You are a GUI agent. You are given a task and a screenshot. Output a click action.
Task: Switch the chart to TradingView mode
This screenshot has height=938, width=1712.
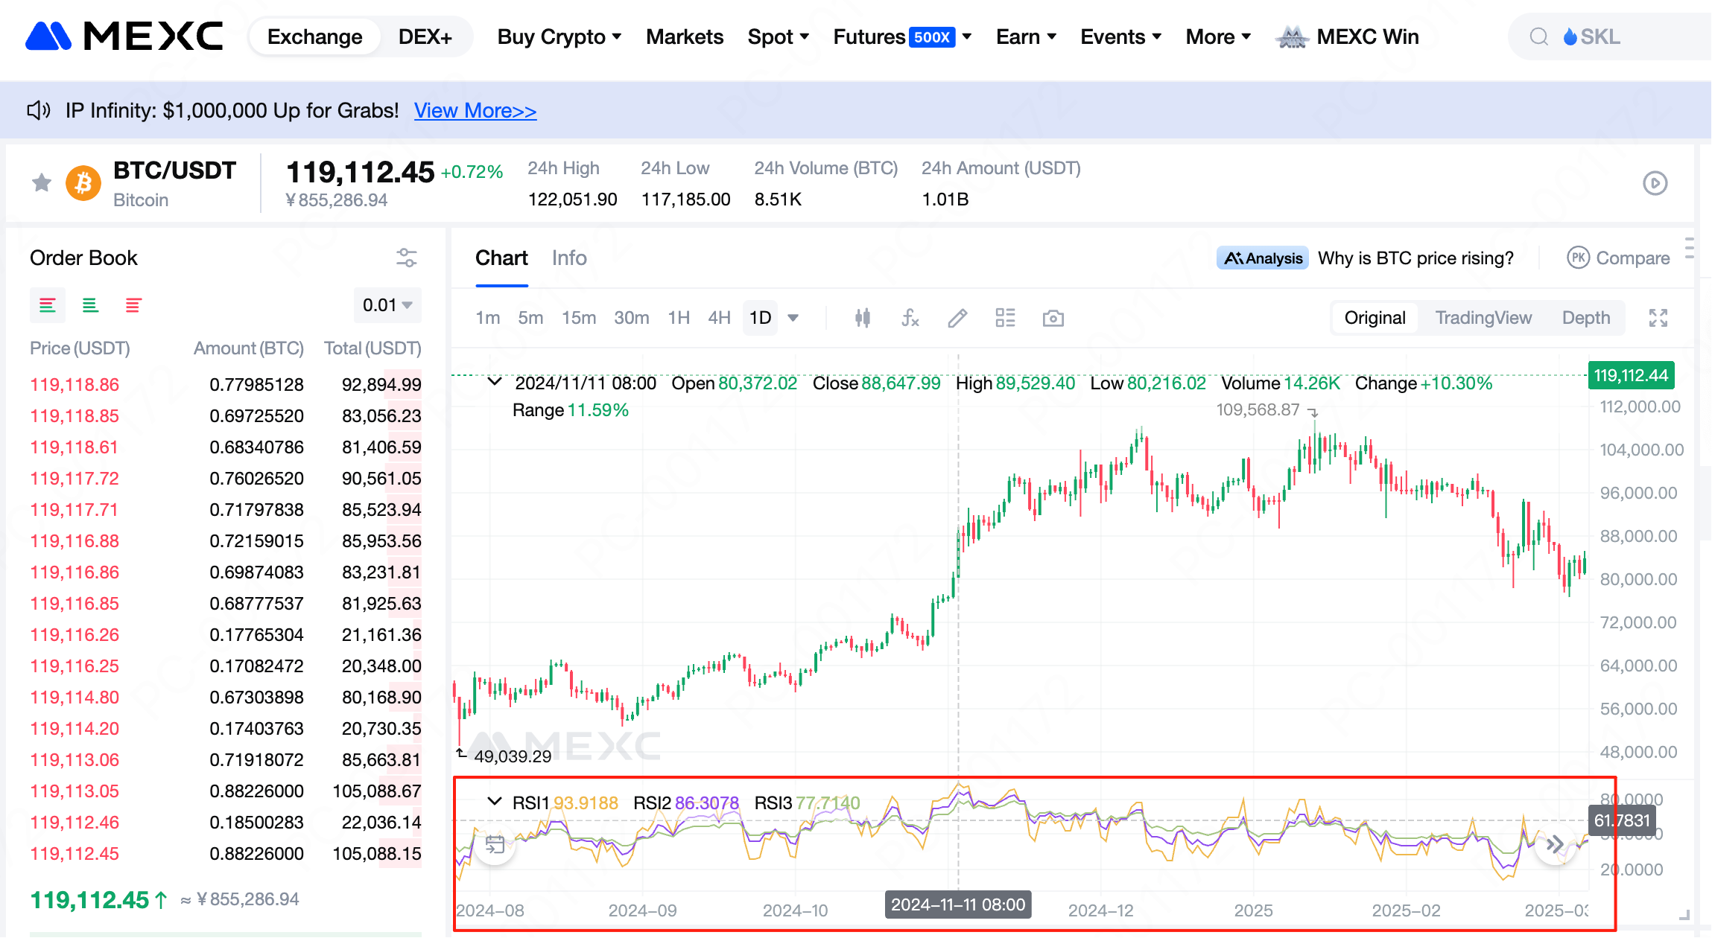[1483, 319]
